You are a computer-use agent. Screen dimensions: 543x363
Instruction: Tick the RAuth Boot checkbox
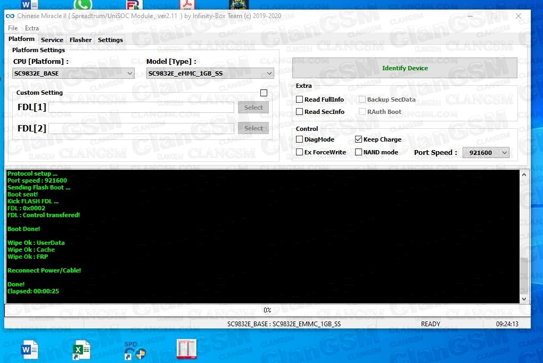pos(362,112)
